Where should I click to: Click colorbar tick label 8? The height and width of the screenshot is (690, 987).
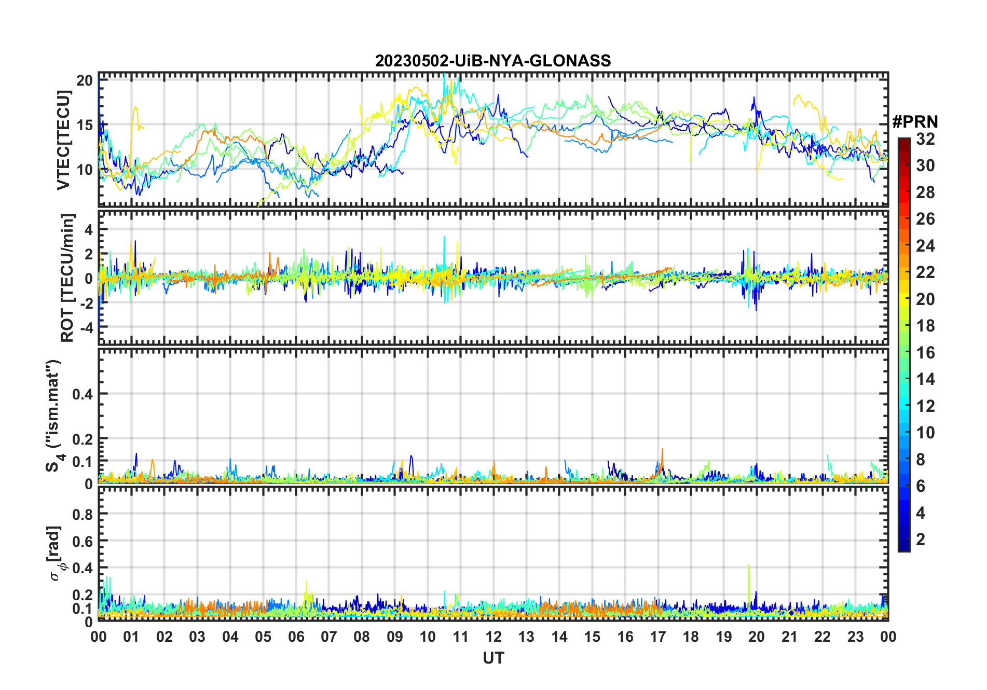921,460
